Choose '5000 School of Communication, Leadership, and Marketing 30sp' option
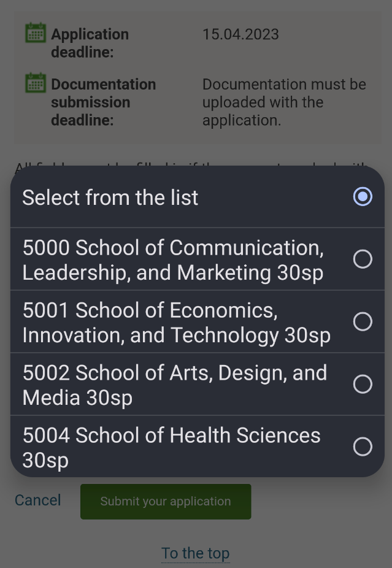 [x=198, y=259]
